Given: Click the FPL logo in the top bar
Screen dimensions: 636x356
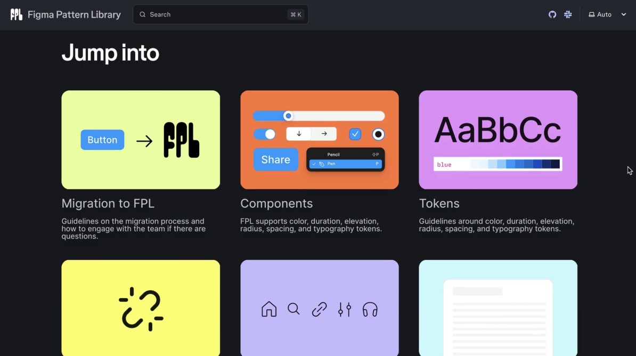Looking at the screenshot, I should (x=16, y=14).
